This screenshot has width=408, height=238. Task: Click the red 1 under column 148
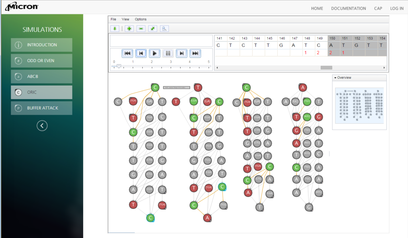[306, 53]
